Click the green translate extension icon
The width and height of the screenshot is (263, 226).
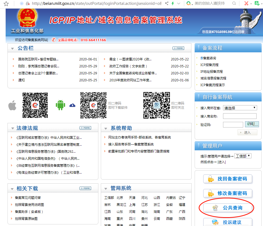point(257,3)
